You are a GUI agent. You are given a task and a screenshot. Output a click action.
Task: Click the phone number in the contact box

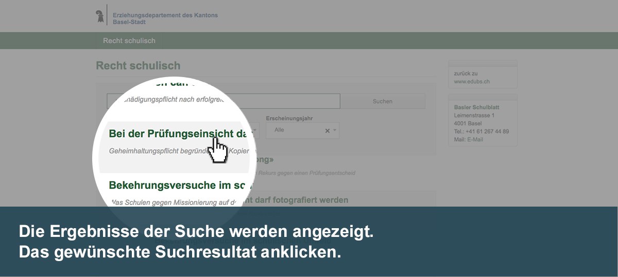pos(481,132)
